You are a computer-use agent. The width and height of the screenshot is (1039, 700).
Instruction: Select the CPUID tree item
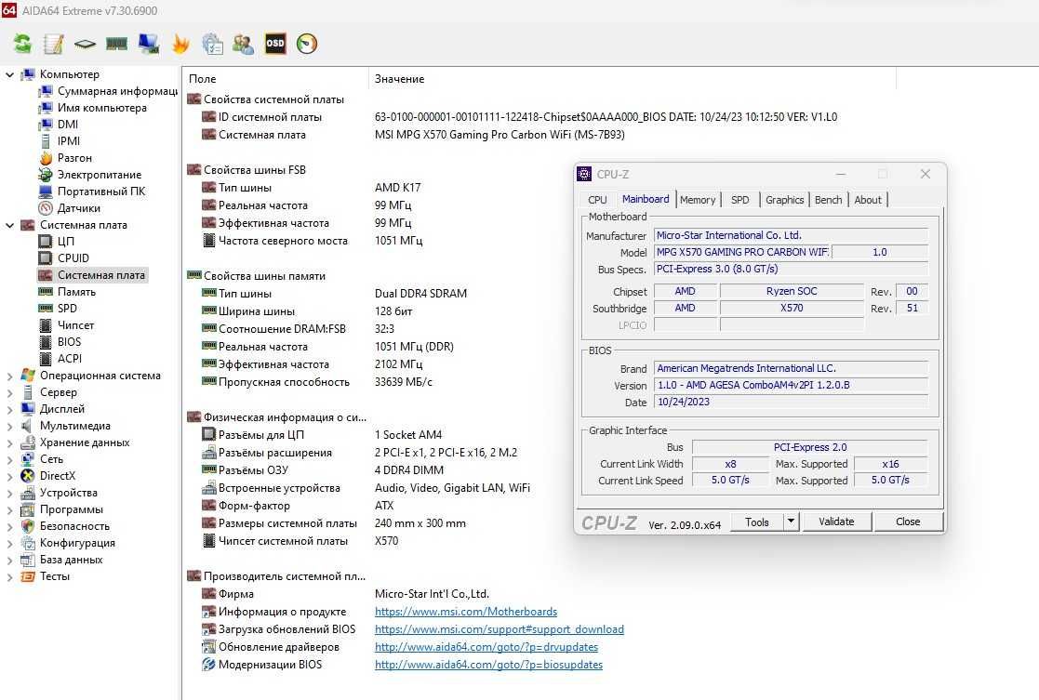click(x=63, y=258)
